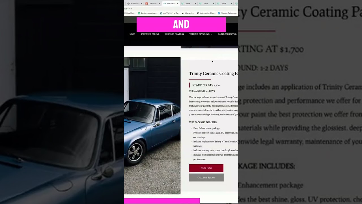Click the Paint Enhancement package bullet

pyautogui.click(x=206, y=128)
